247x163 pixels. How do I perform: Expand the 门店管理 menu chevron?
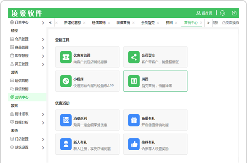click(43, 139)
